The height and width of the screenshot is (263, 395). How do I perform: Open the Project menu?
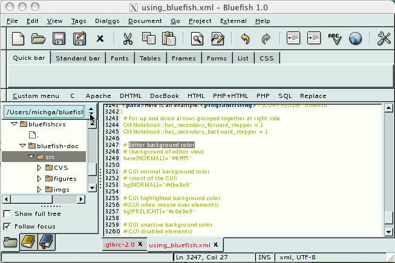click(x=200, y=21)
